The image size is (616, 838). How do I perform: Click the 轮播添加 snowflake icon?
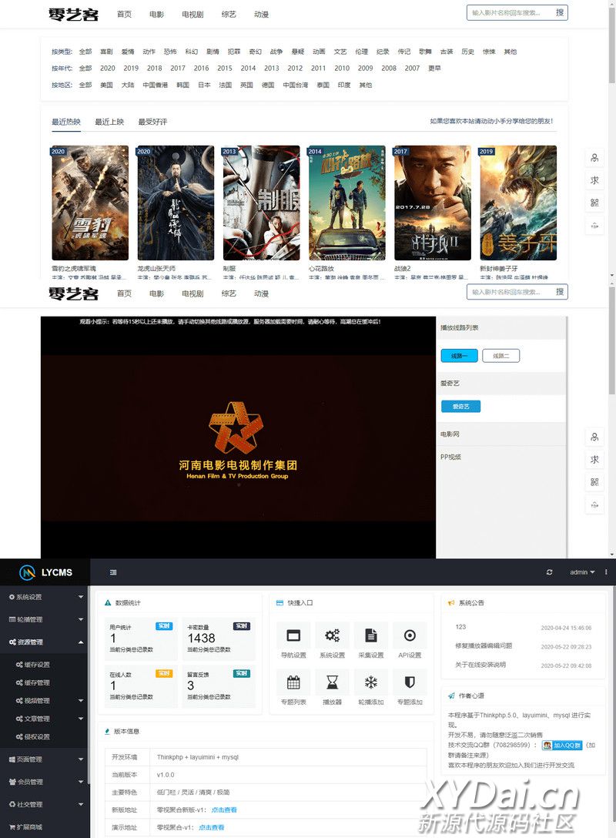coord(371,682)
